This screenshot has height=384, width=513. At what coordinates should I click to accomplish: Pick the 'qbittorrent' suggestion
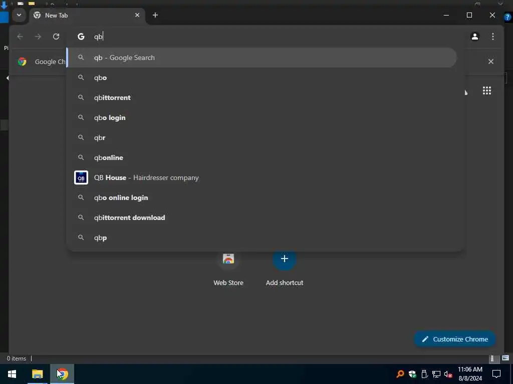coord(262,97)
